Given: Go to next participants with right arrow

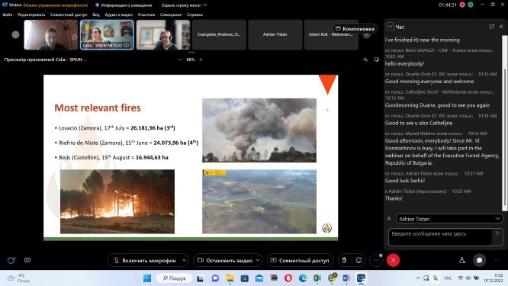Looking at the screenshot, I should pos(366,34).
